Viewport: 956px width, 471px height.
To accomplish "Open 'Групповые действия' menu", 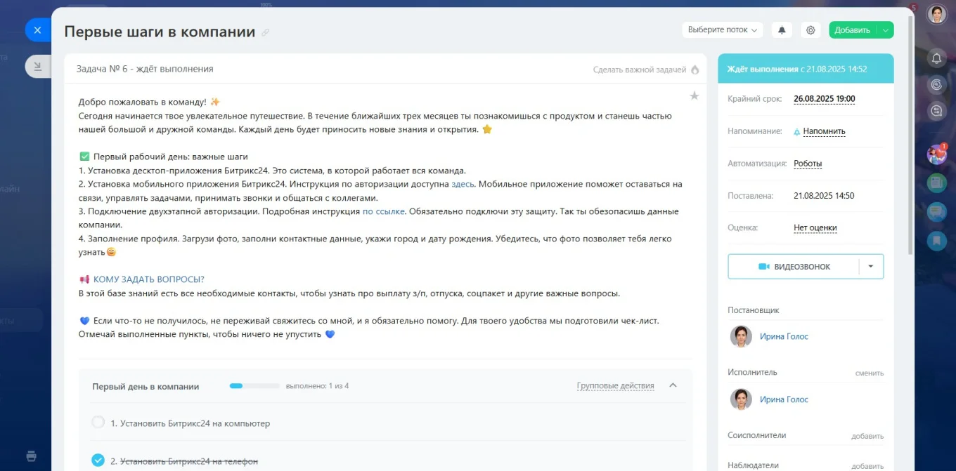I will [615, 386].
